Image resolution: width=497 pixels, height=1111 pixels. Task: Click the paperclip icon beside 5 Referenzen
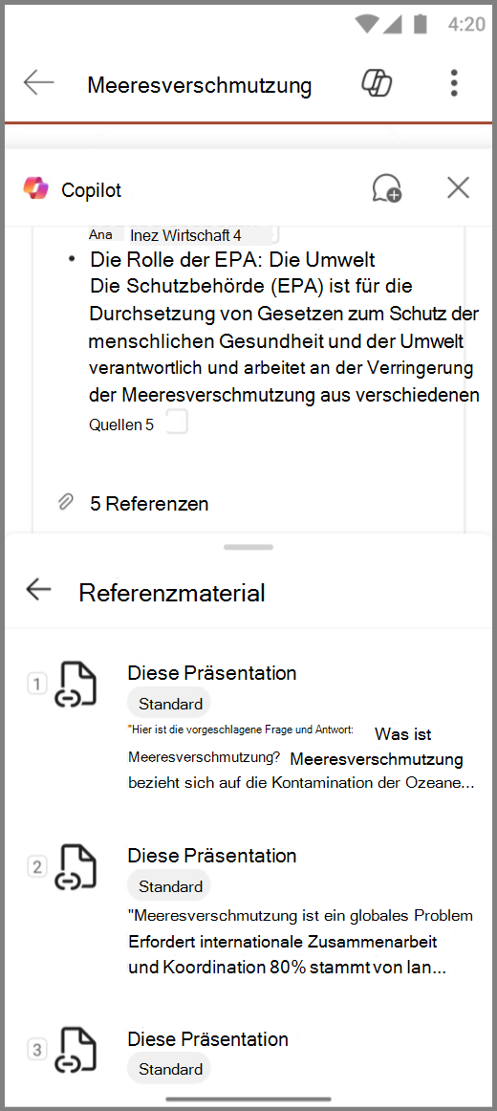click(x=65, y=503)
